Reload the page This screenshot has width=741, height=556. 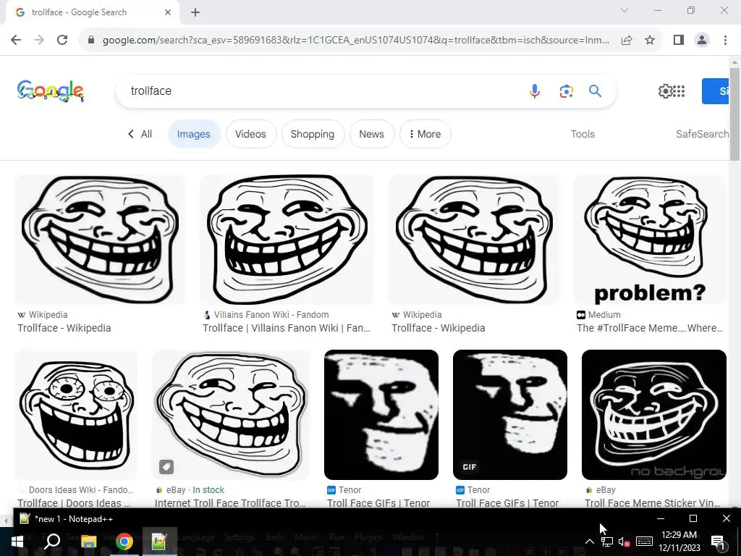62,41
